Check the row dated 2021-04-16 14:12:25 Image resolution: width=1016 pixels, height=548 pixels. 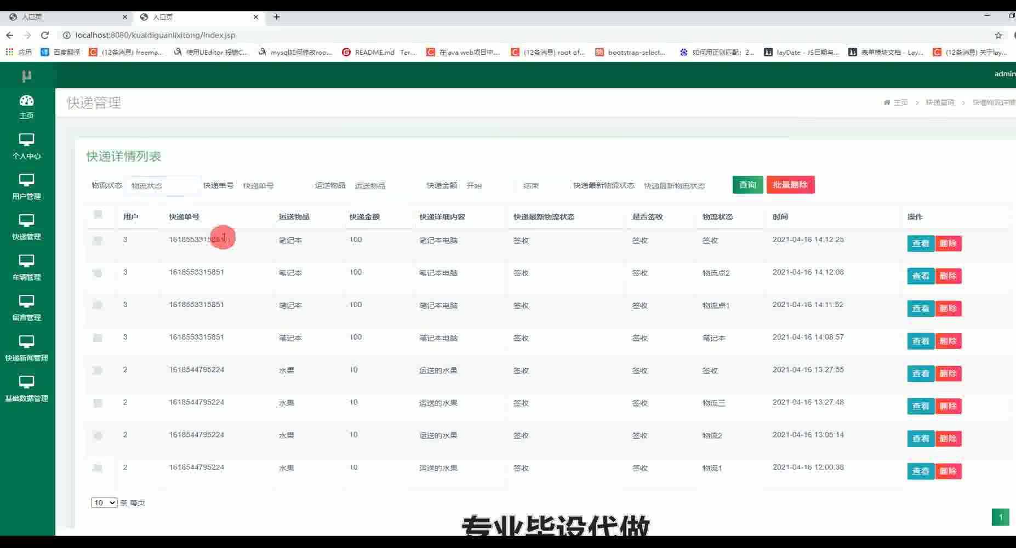[98, 240]
